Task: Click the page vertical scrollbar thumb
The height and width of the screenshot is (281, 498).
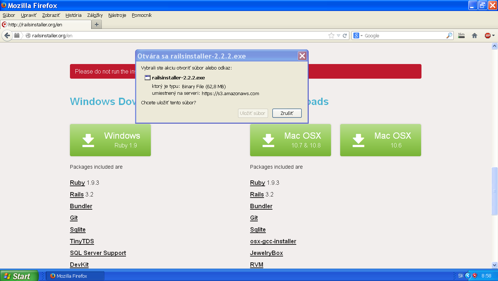Action: point(494,191)
